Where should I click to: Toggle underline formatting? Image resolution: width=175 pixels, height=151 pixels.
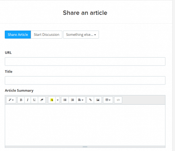point(35,100)
